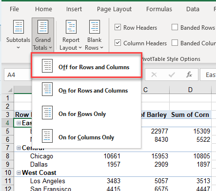Click the cell with value 5522
Image resolution: width=216 pixels, height=191 pixels.
click(203, 139)
